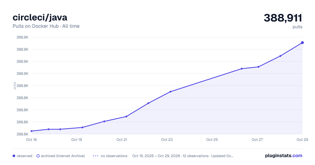This screenshot has width=315, height=165.
Task: Click the 388,911 total pulls figure
Action: [x=283, y=18]
